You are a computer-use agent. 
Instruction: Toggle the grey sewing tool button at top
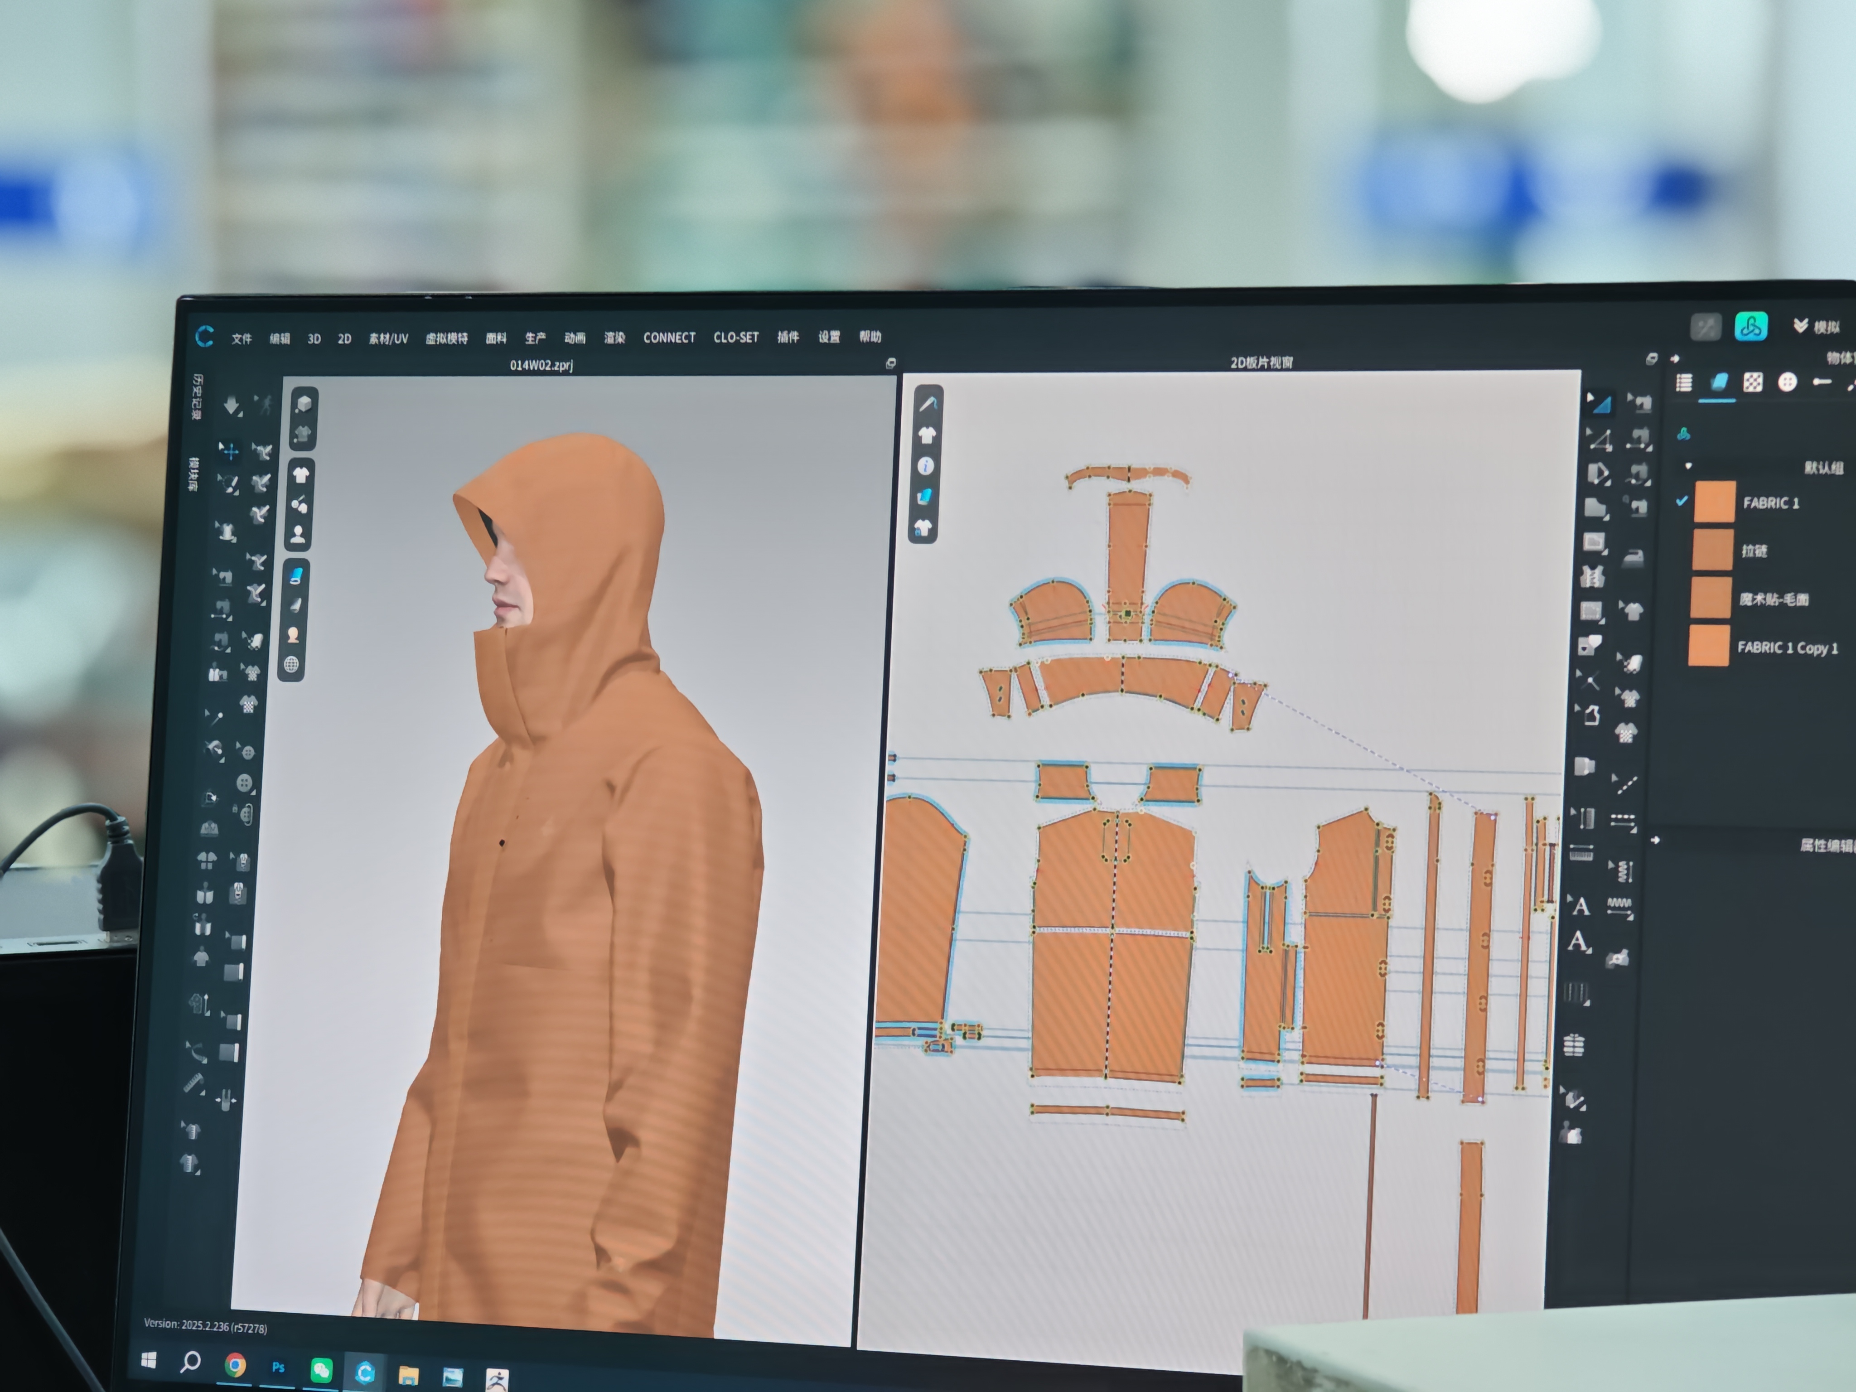tap(1705, 326)
